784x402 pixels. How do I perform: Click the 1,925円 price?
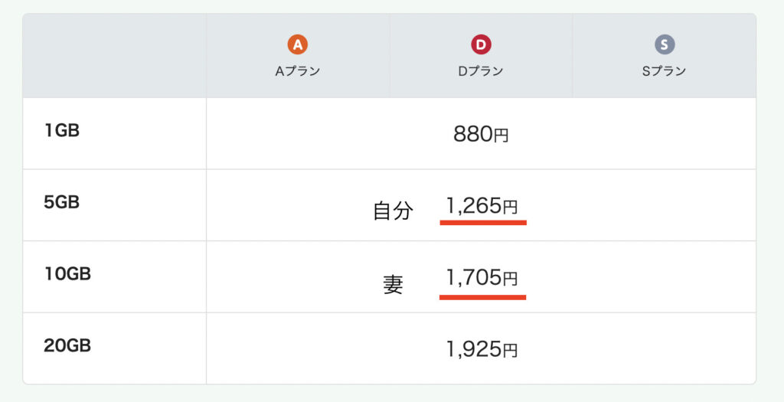(x=482, y=349)
